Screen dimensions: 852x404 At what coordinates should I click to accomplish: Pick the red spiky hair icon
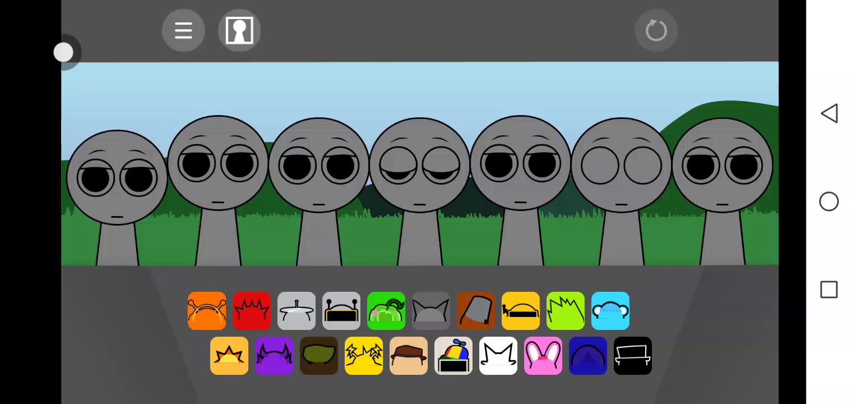252,311
